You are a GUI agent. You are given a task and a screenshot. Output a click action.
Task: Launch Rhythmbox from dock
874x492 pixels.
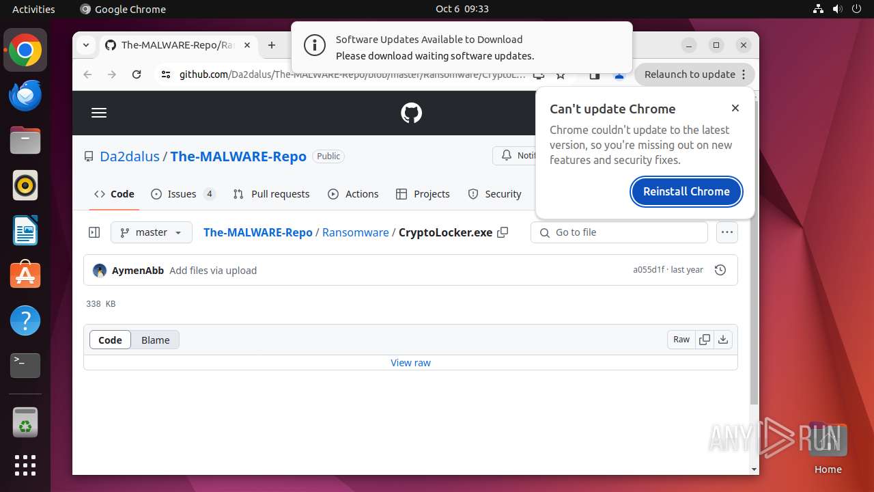(25, 185)
